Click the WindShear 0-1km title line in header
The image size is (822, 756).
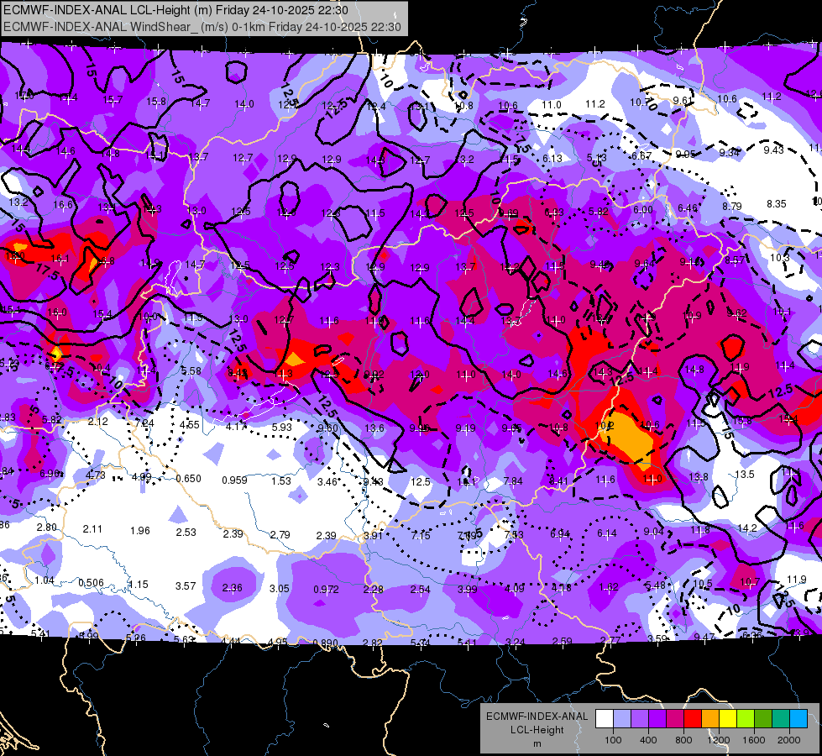pos(202,27)
